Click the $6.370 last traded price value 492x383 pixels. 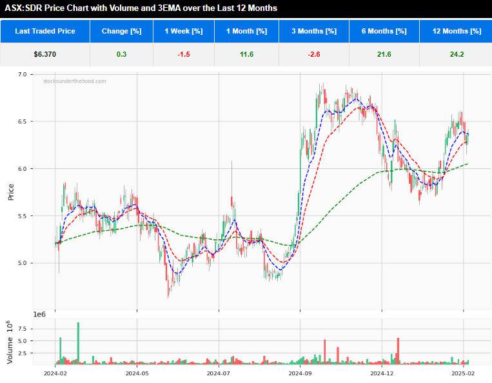click(x=45, y=54)
